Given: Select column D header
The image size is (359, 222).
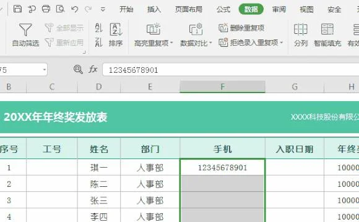Looking at the screenshot, I should [99, 87].
